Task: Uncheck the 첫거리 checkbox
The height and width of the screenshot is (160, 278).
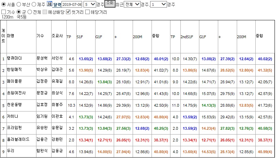Action: coord(68,12)
